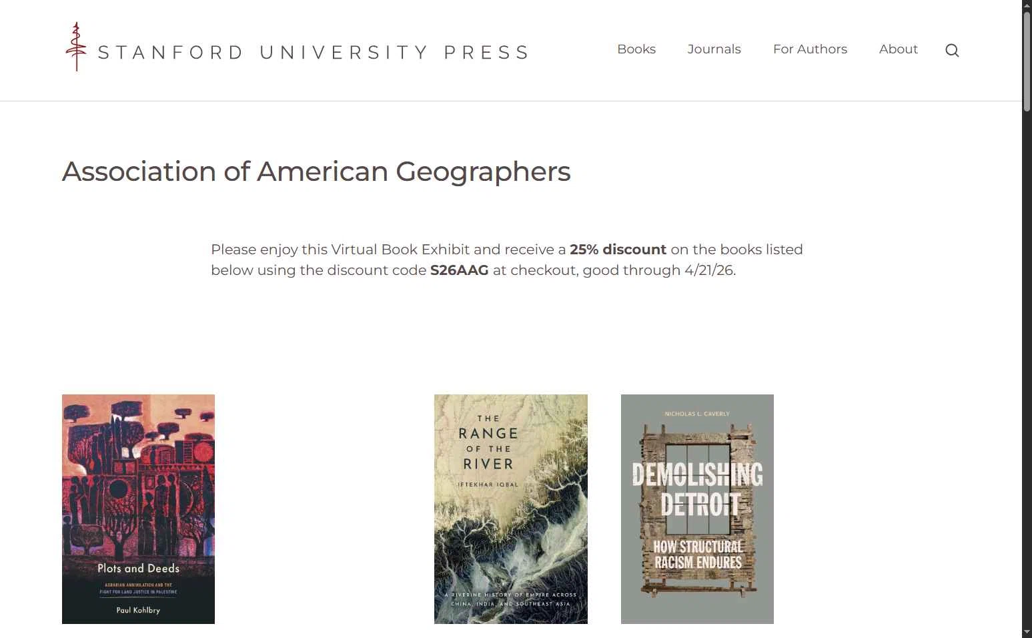Open the For Authors menu
The width and height of the screenshot is (1032, 638).
pos(810,49)
